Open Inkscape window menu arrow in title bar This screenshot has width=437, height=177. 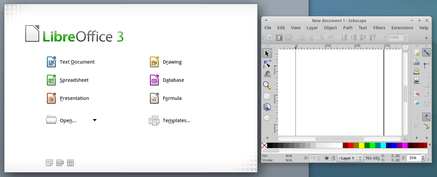click(266, 21)
